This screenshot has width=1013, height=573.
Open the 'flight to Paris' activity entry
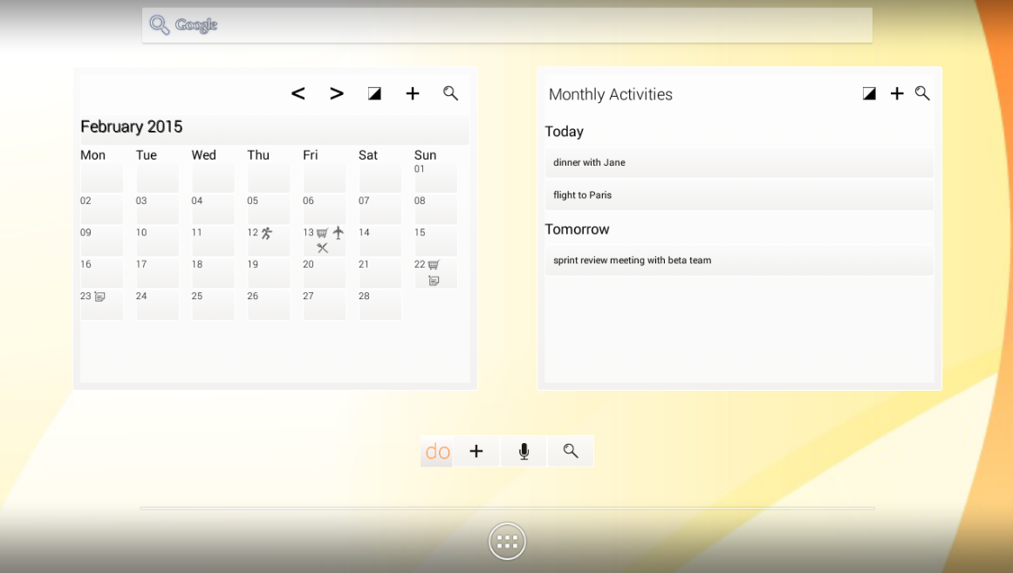point(739,194)
